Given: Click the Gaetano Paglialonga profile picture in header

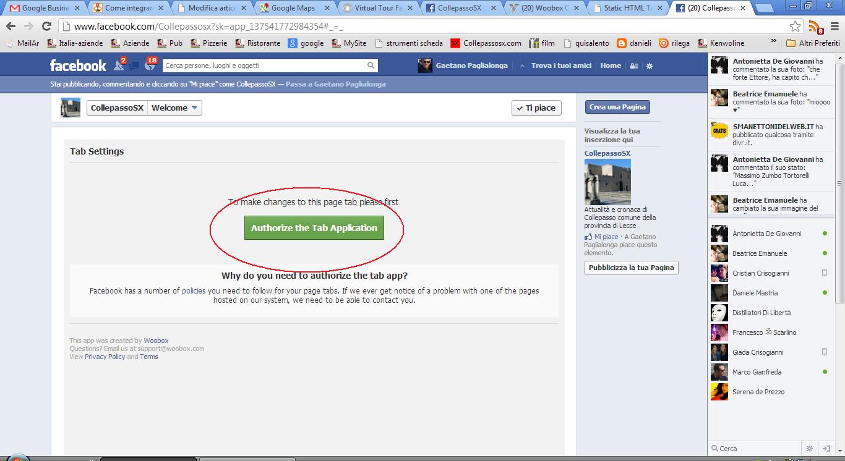Looking at the screenshot, I should coord(425,66).
